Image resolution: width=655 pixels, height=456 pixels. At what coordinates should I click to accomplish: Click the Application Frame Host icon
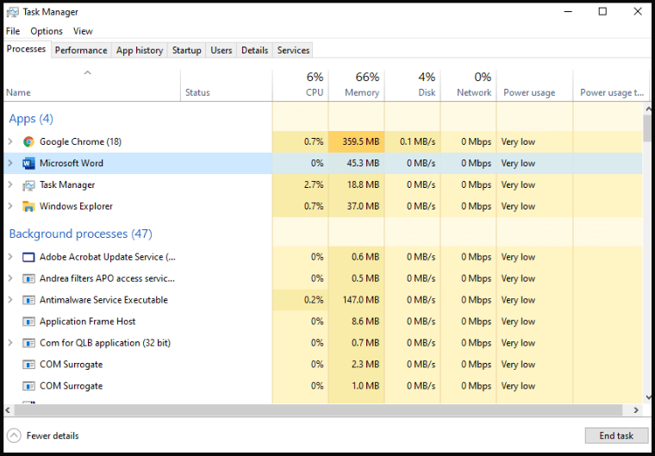(x=28, y=322)
